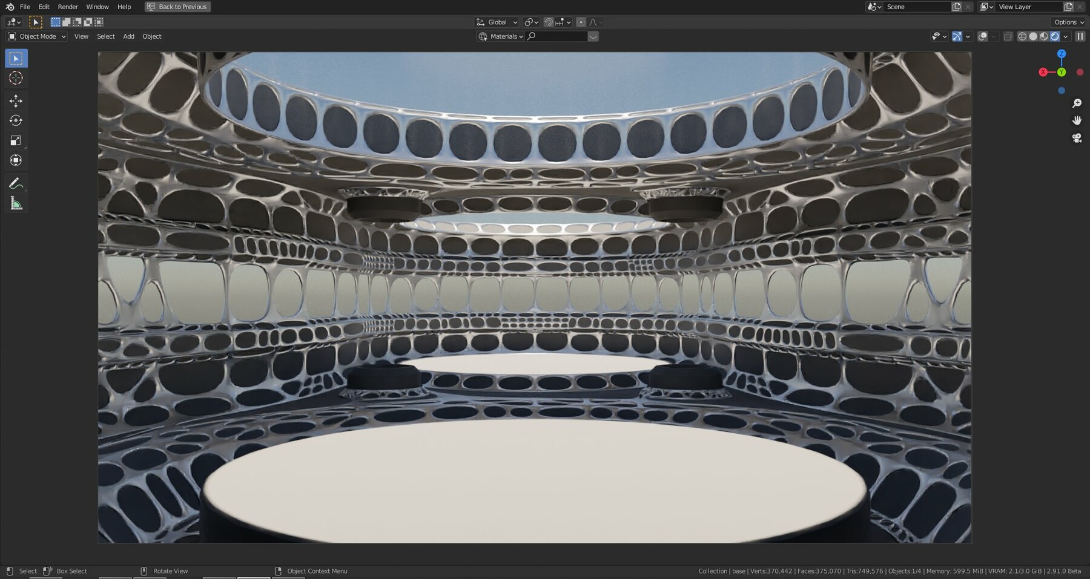Open the scene browse dropdown
This screenshot has height=579, width=1090.
pos(874,7)
